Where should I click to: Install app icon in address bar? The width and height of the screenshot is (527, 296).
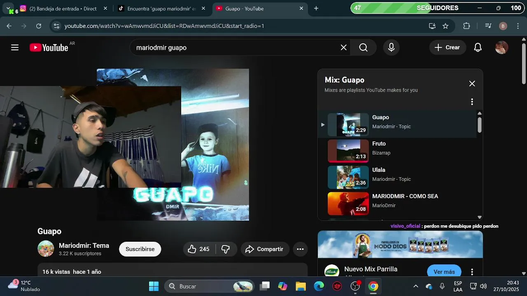432,26
